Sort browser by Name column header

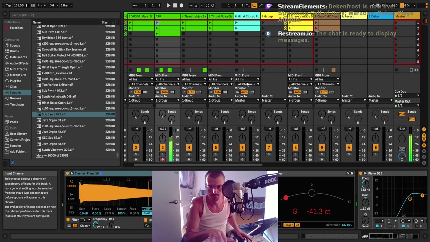[x=66, y=22]
